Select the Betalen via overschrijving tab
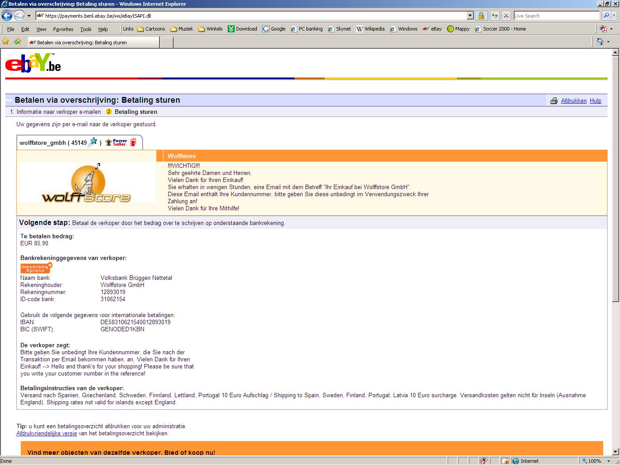 (x=93, y=43)
